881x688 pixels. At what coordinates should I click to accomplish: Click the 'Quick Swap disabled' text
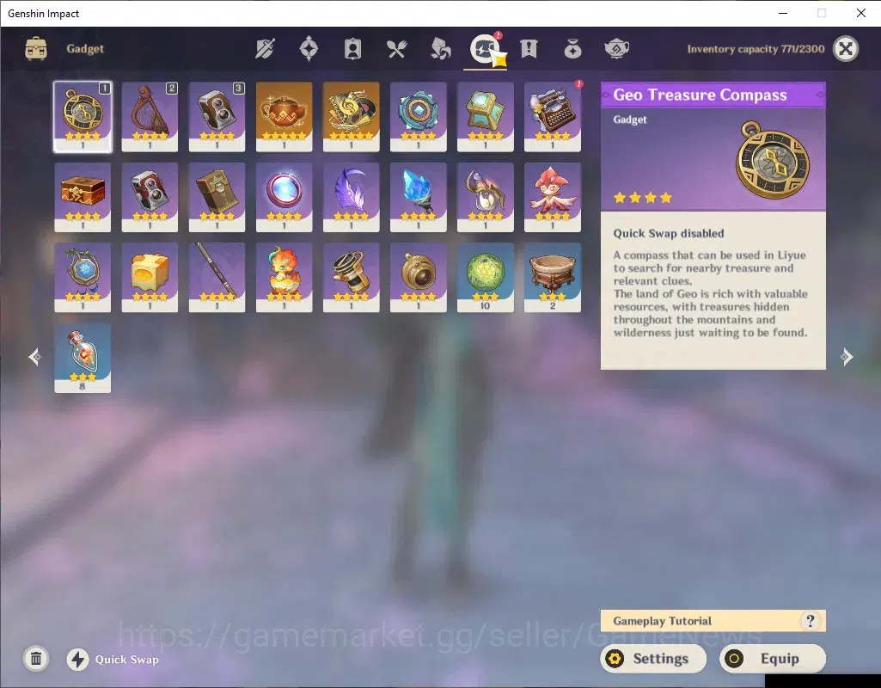669,233
